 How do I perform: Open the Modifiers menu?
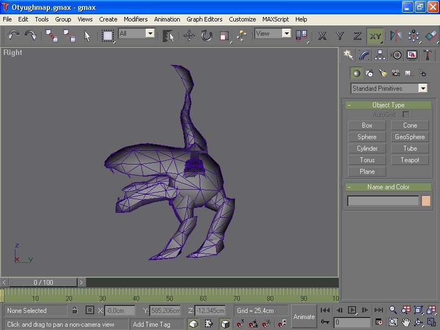pos(135,19)
